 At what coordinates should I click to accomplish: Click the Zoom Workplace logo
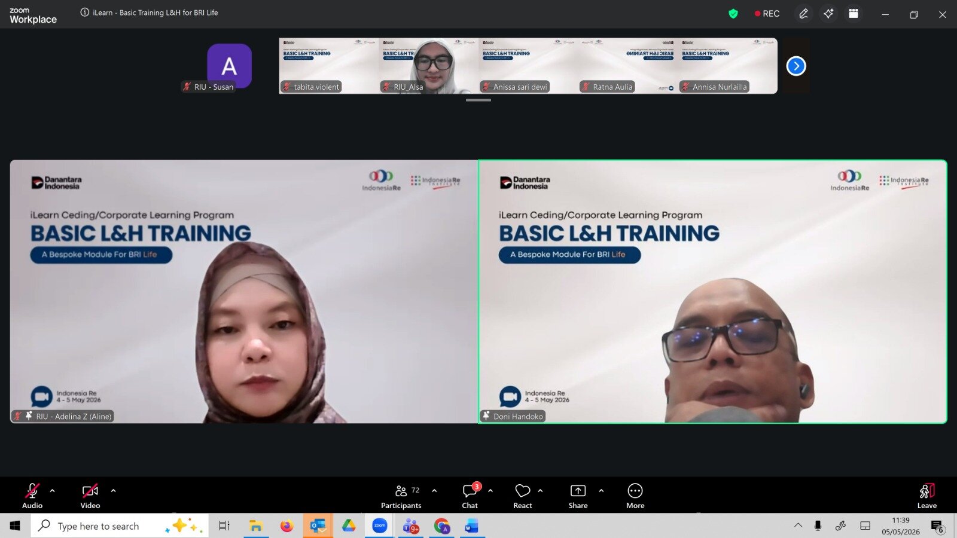pyautogui.click(x=33, y=15)
